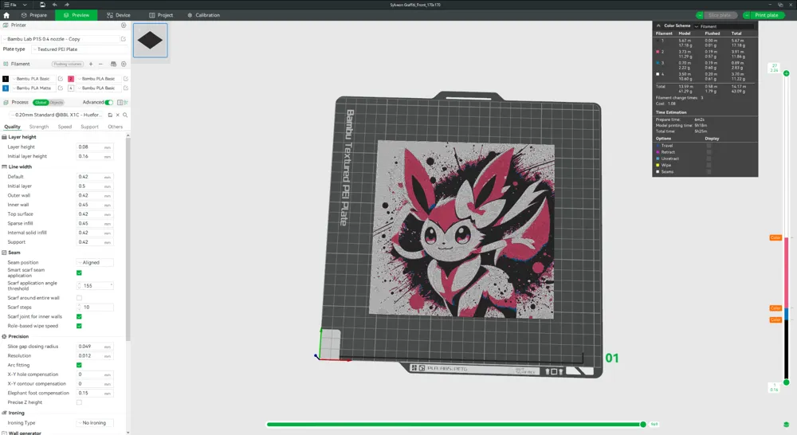Save the process preset
The image size is (797, 435).
pyautogui.click(x=110, y=115)
